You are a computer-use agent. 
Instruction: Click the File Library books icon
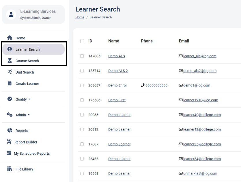coord(10,169)
